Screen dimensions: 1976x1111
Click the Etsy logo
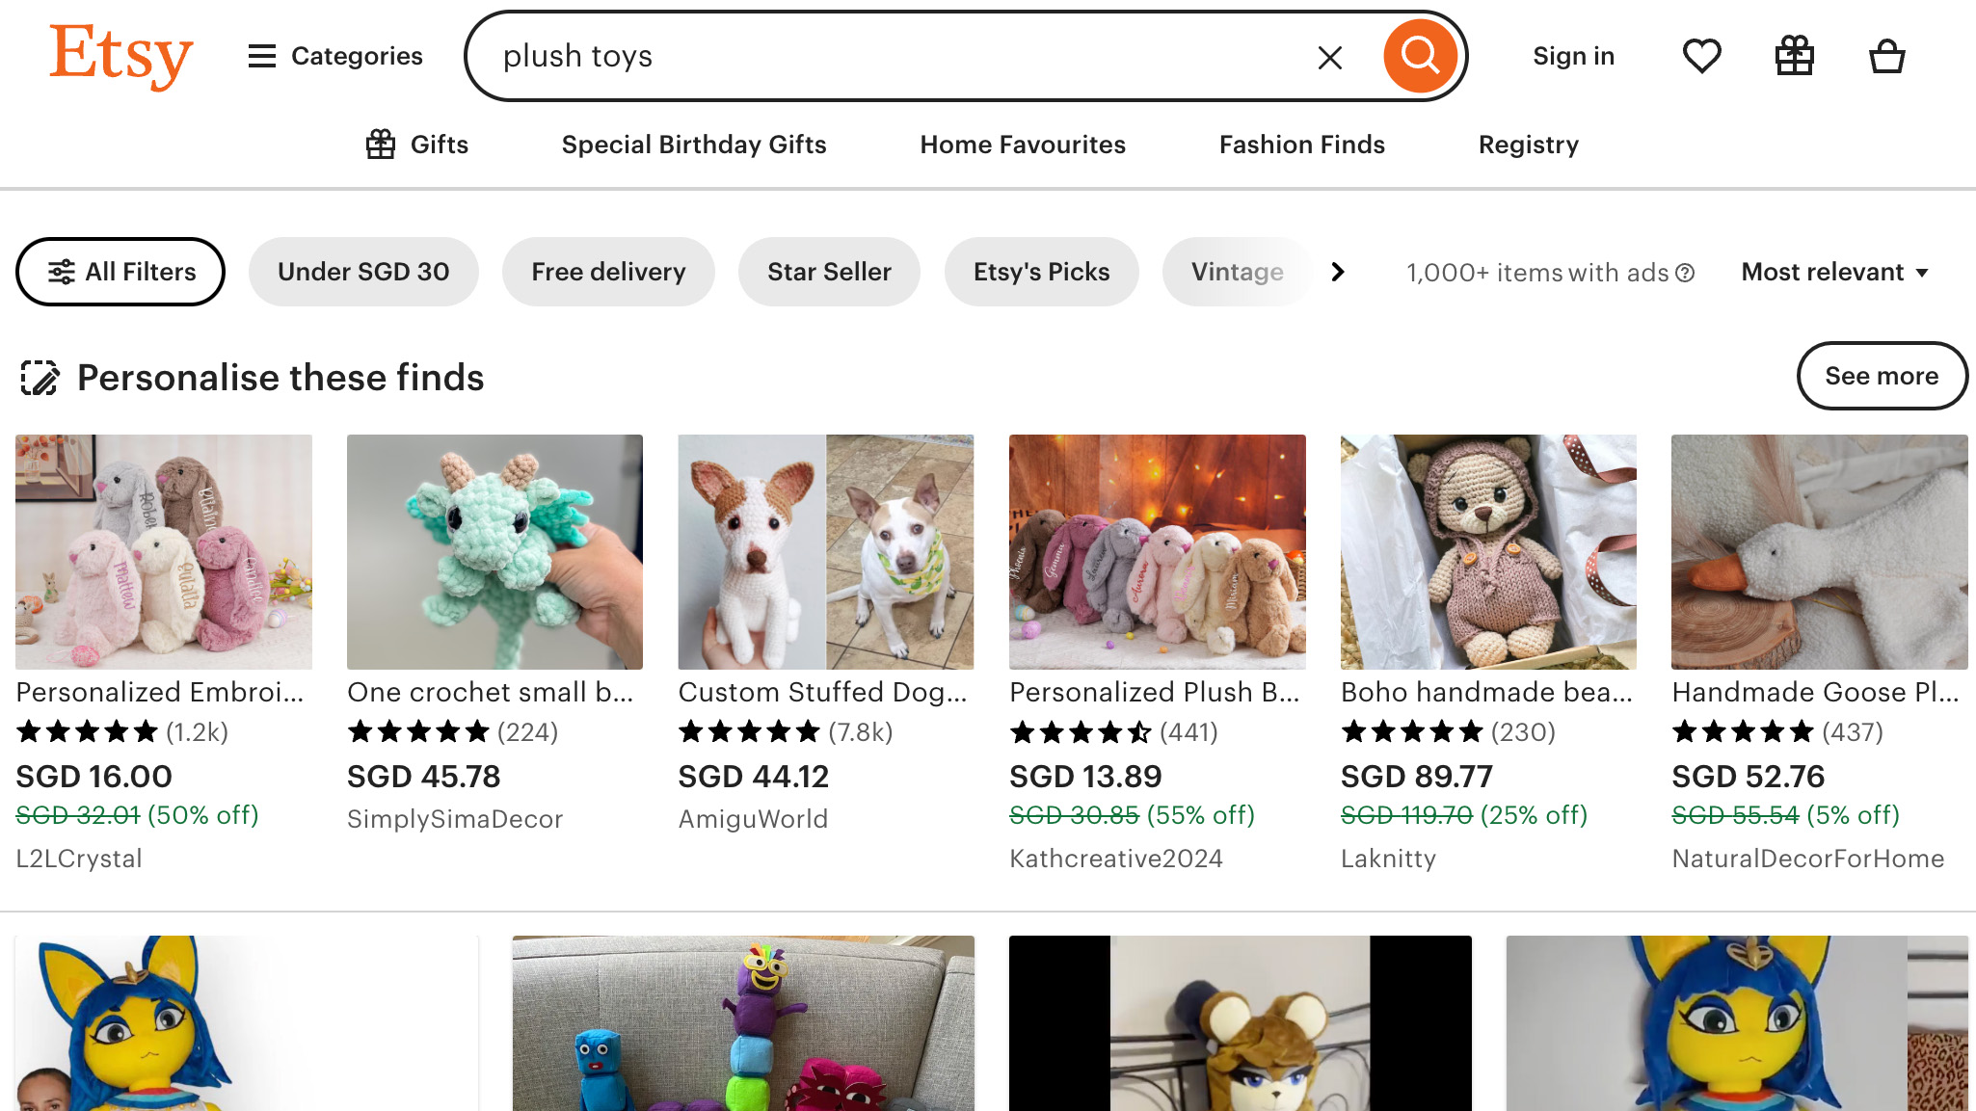121,56
